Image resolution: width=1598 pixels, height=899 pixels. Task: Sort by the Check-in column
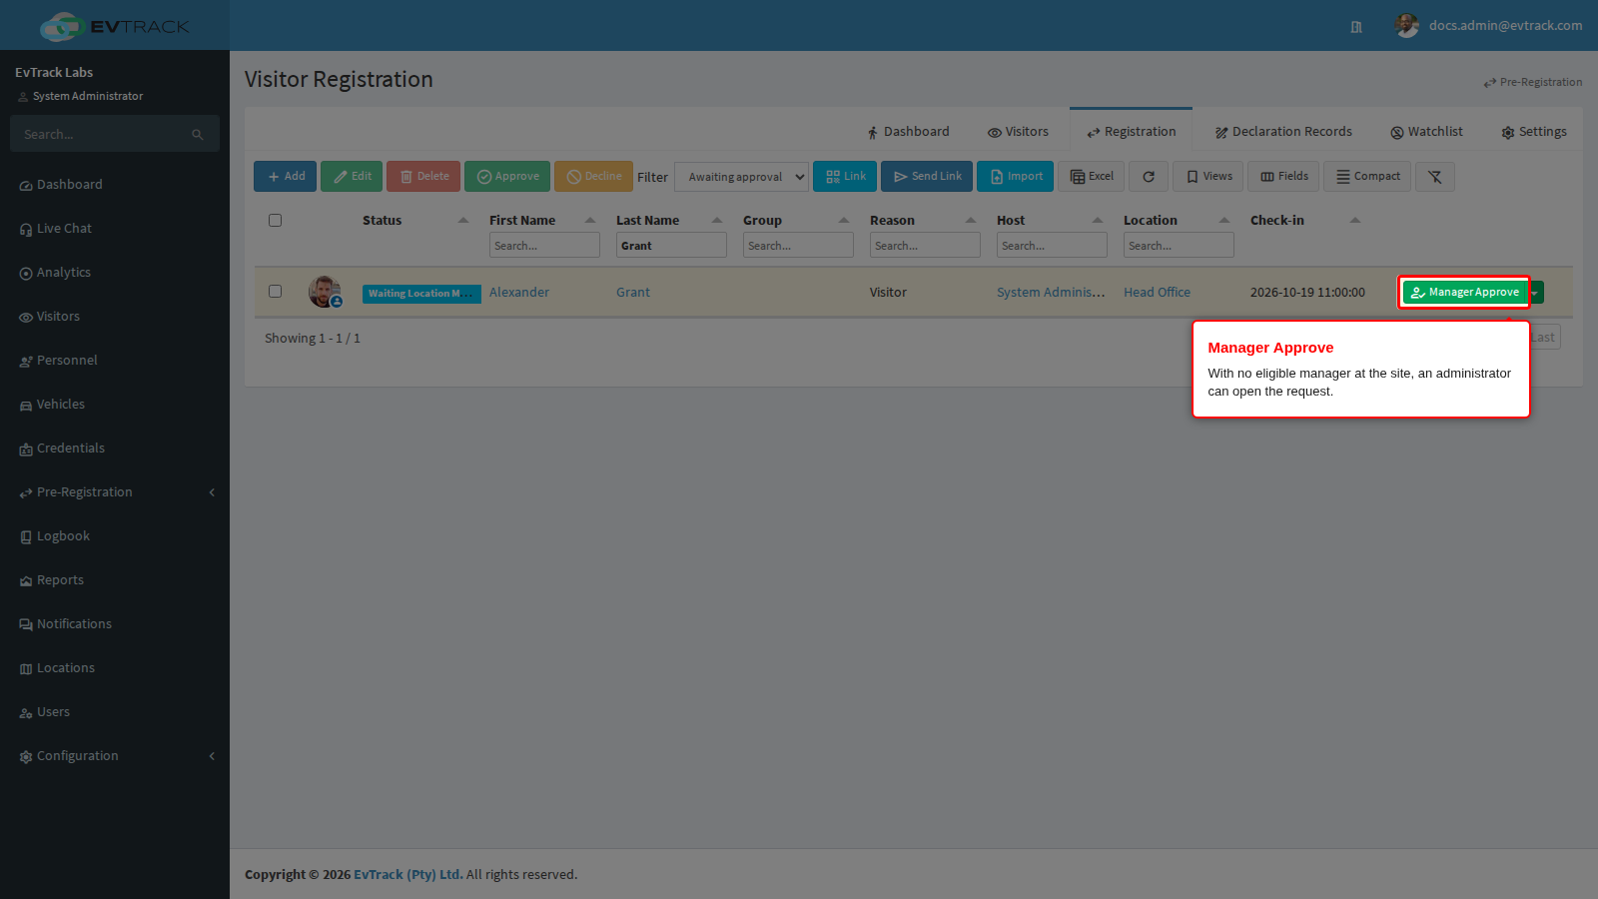pyautogui.click(x=1304, y=221)
